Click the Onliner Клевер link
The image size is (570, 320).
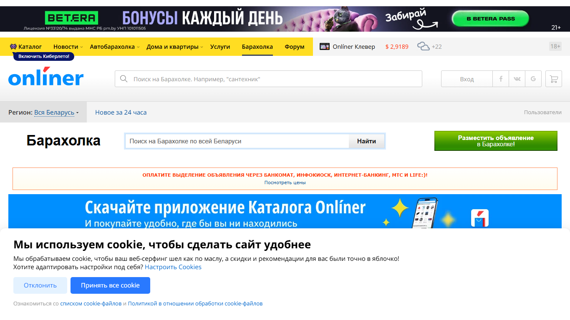click(354, 47)
